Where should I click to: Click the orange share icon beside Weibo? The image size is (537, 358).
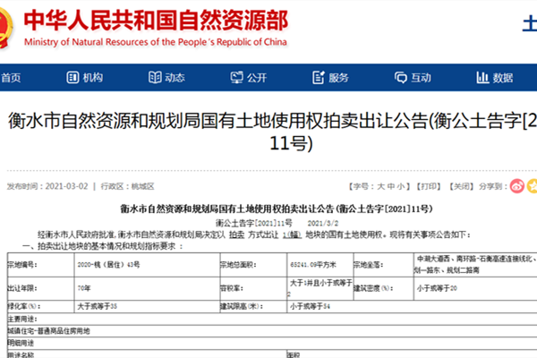533,186
